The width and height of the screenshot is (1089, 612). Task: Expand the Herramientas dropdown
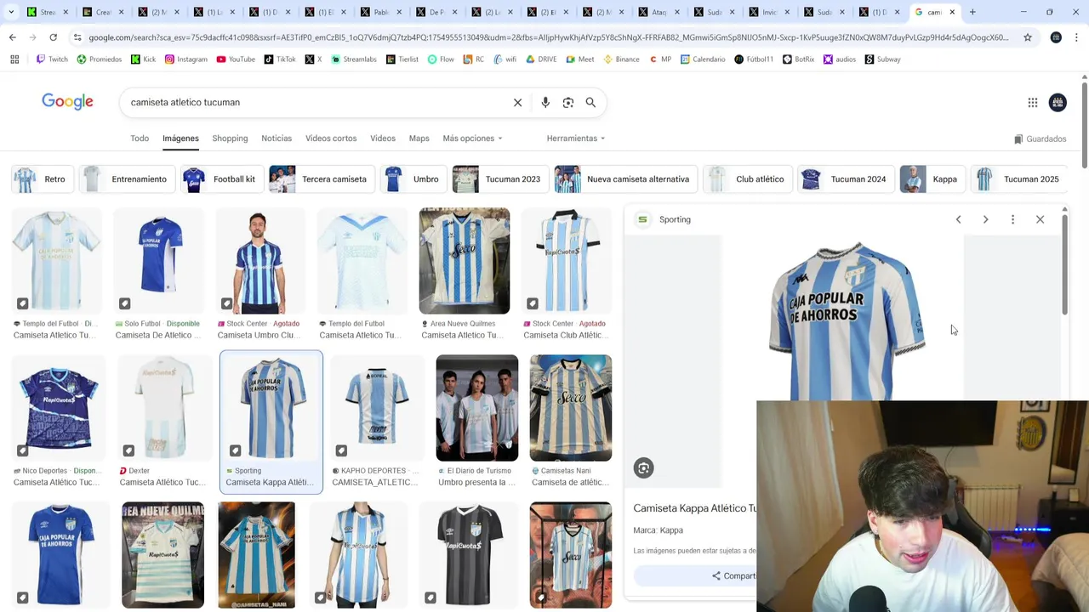coord(576,138)
